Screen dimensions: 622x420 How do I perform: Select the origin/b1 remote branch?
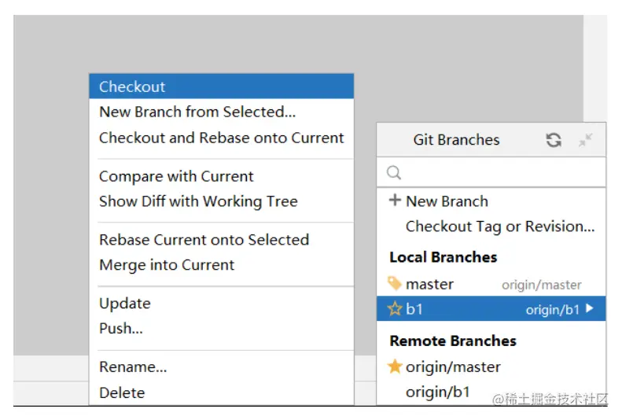(x=438, y=392)
